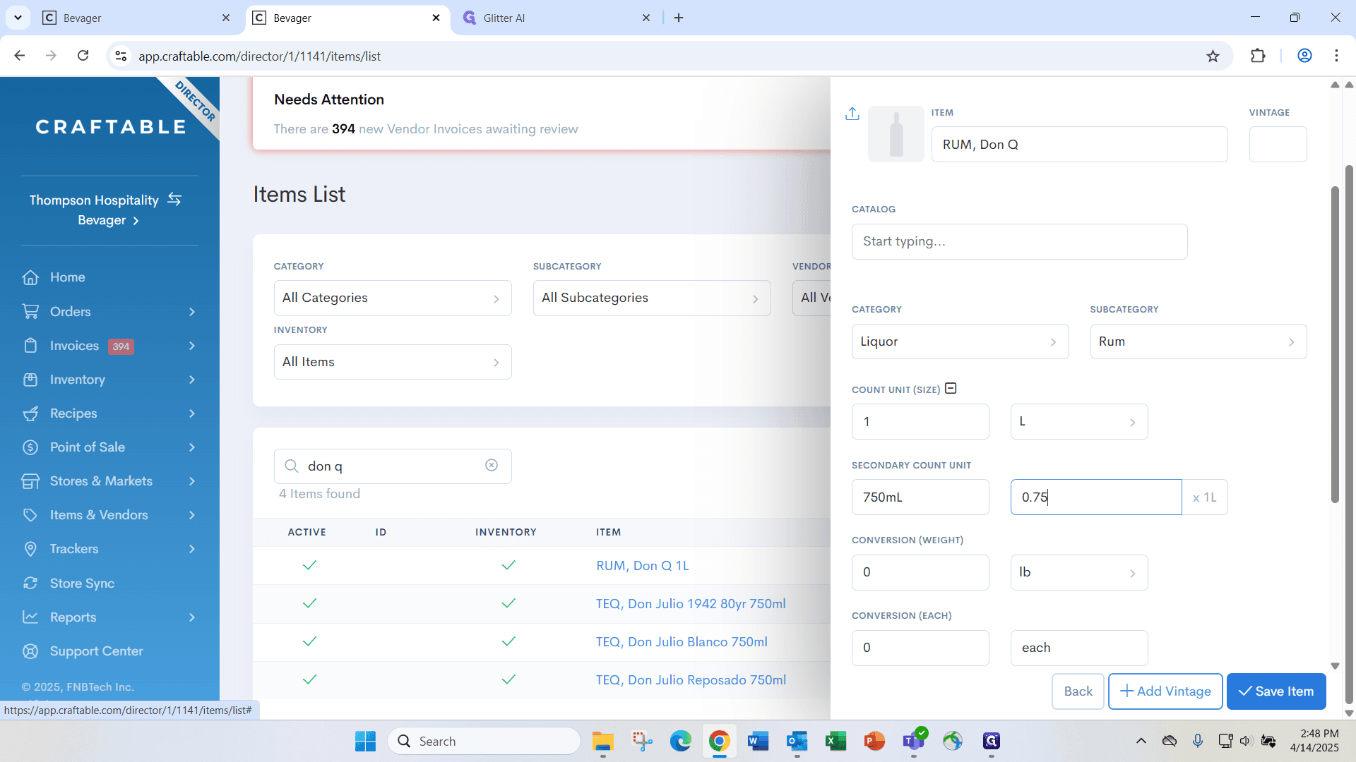This screenshot has height=762, width=1356.
Task: Open TEQ, Don Julio Reposado 750ml link
Action: pyautogui.click(x=691, y=680)
